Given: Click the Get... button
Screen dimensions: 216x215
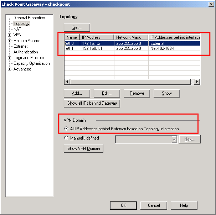Looking at the screenshot, I should coord(77,27).
